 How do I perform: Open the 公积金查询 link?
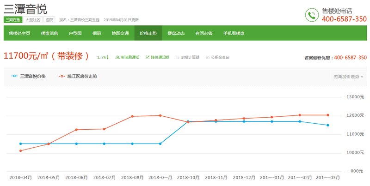(220, 57)
